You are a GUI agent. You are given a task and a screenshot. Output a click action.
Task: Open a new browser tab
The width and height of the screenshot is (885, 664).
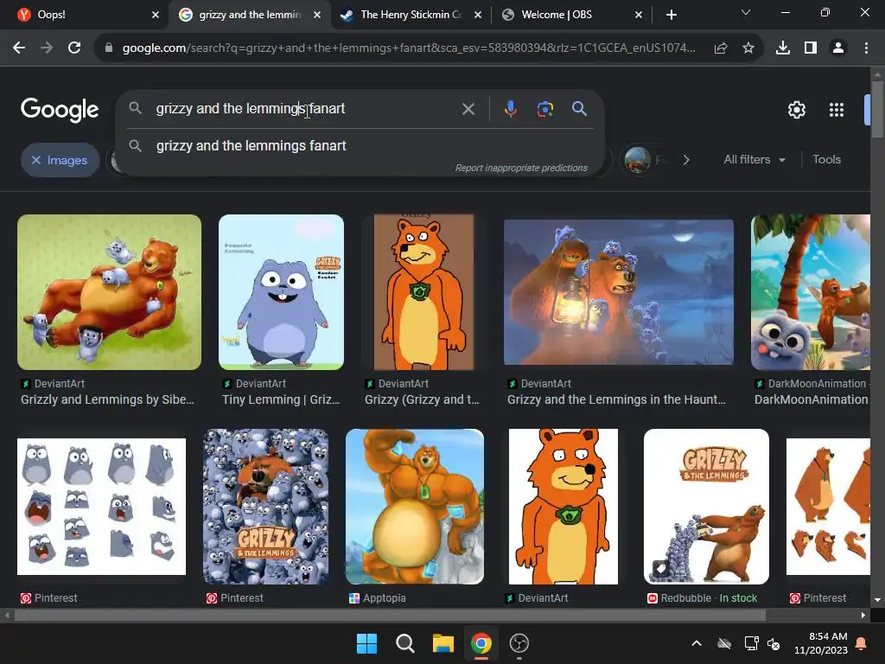(671, 15)
